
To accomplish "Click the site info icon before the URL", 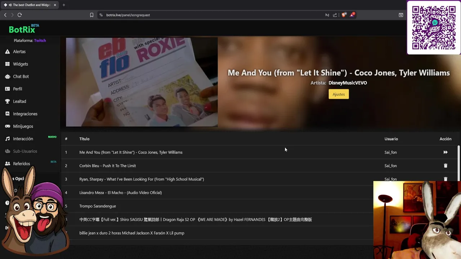I will [101, 15].
